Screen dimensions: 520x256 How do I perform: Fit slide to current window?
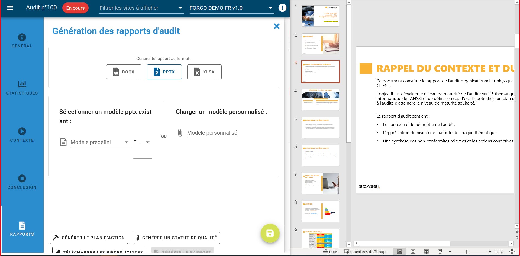pos(512,252)
